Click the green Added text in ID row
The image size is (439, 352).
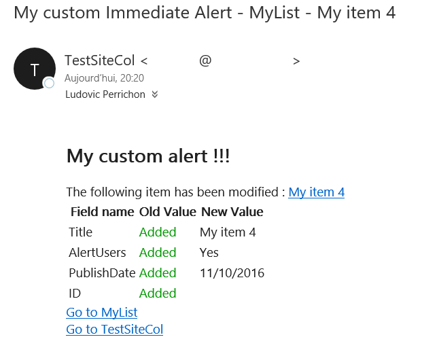[158, 294]
